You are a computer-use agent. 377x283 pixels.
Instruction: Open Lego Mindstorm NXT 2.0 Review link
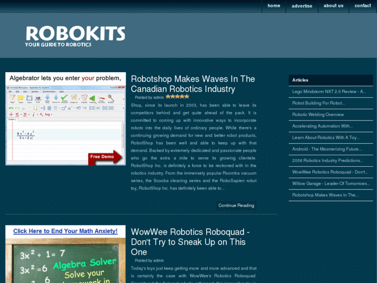pyautogui.click(x=329, y=91)
